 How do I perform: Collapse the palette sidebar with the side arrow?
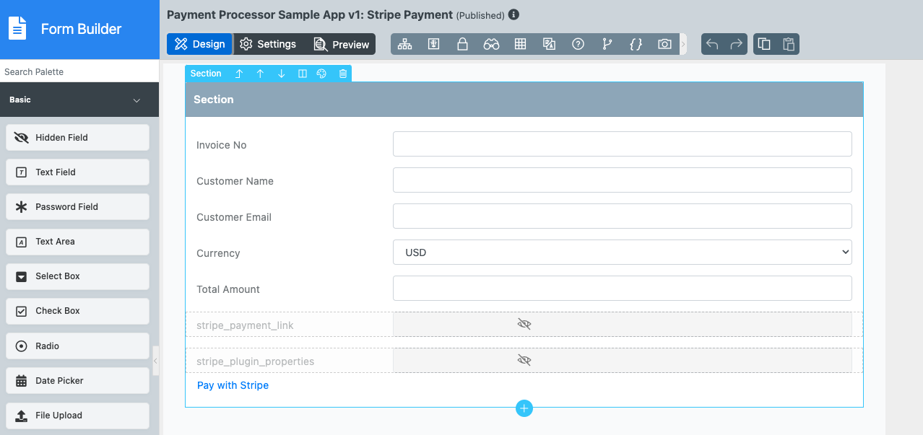coord(155,361)
